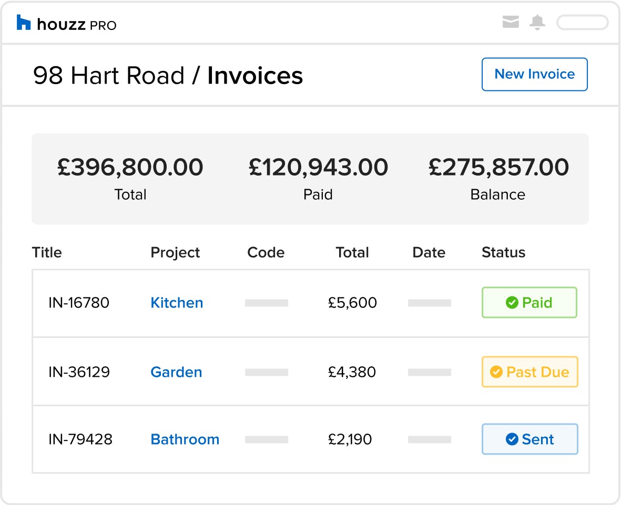The width and height of the screenshot is (622, 505).
Task: Sort by the Date column header
Action: pyautogui.click(x=429, y=253)
